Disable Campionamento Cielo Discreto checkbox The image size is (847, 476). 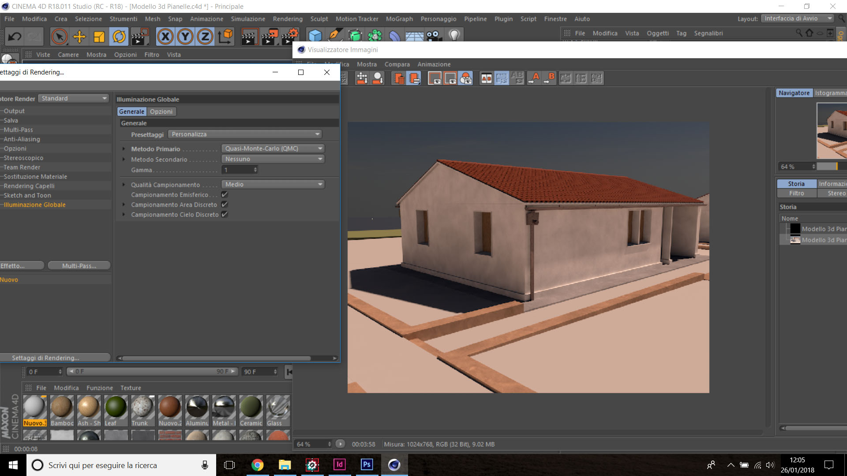(x=225, y=214)
